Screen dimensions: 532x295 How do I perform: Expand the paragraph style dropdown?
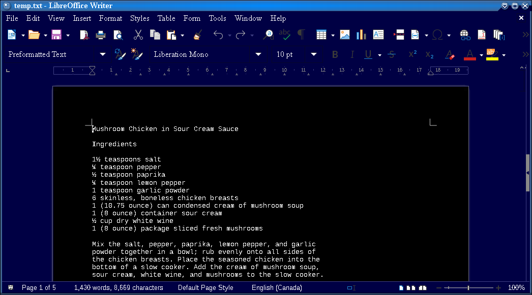click(x=102, y=54)
